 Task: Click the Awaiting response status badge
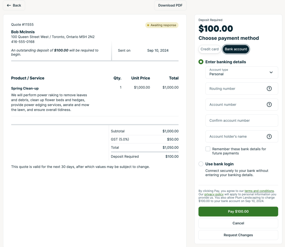click(161, 25)
